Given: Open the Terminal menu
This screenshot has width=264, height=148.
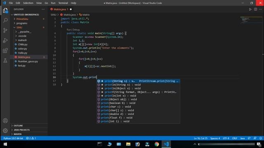Looking at the screenshot, I should point(63,3).
